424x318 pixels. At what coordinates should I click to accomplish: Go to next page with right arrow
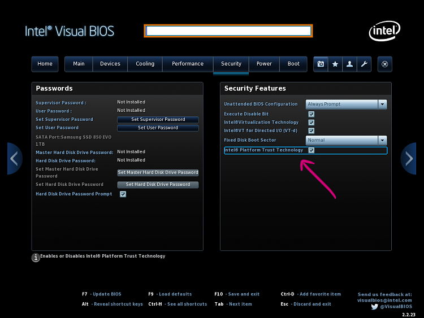pyautogui.click(x=409, y=159)
